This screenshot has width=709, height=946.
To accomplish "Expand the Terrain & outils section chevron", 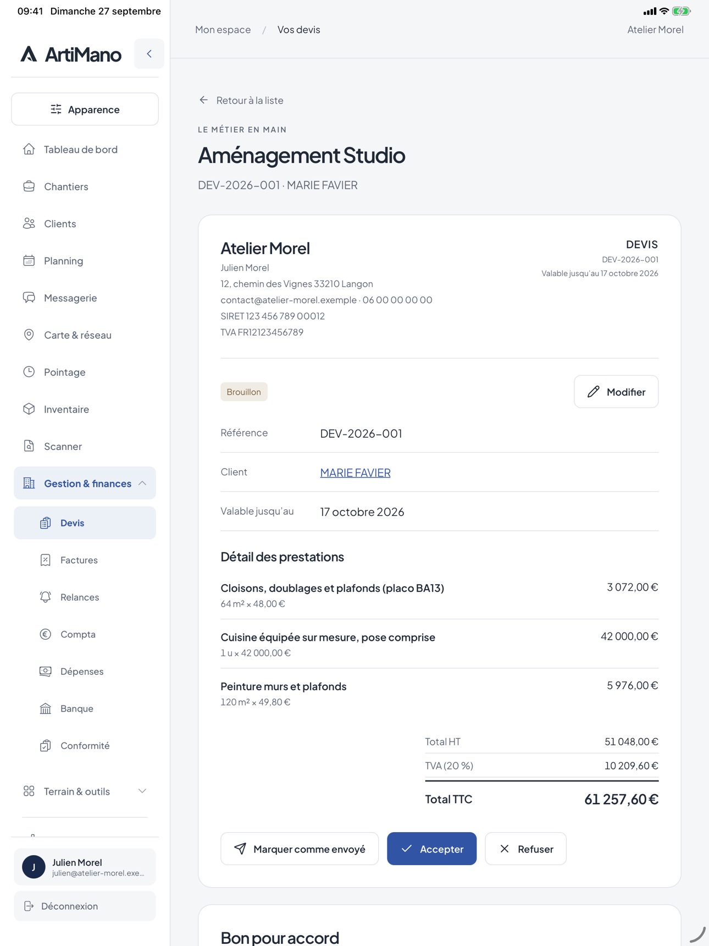I will [142, 791].
